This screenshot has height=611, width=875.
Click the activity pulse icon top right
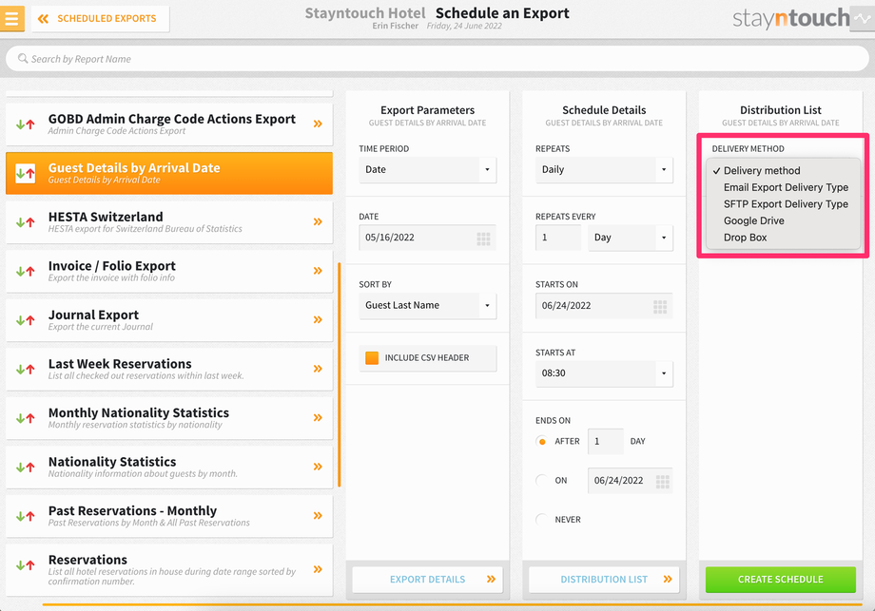863,18
